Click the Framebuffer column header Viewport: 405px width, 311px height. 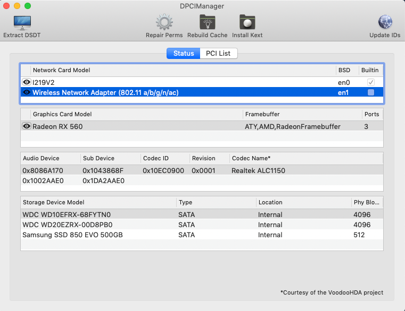[262, 114]
